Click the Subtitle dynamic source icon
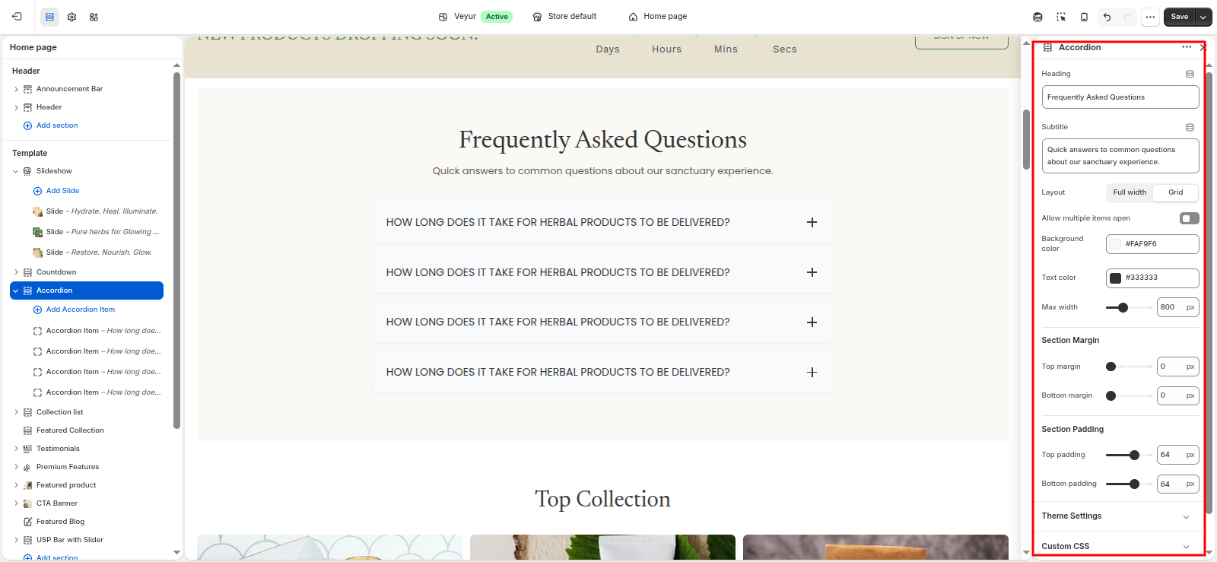This screenshot has width=1217, height=562. tap(1190, 127)
